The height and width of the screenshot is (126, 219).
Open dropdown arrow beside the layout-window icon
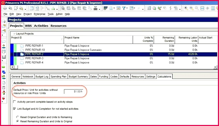click(135, 8)
